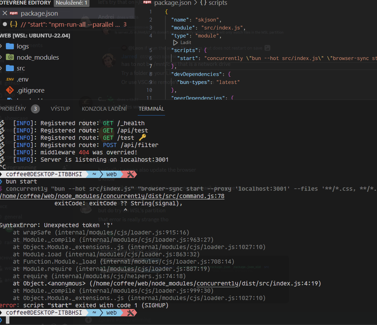
Task: Click the .env file icon in the explorer
Action: (10, 79)
